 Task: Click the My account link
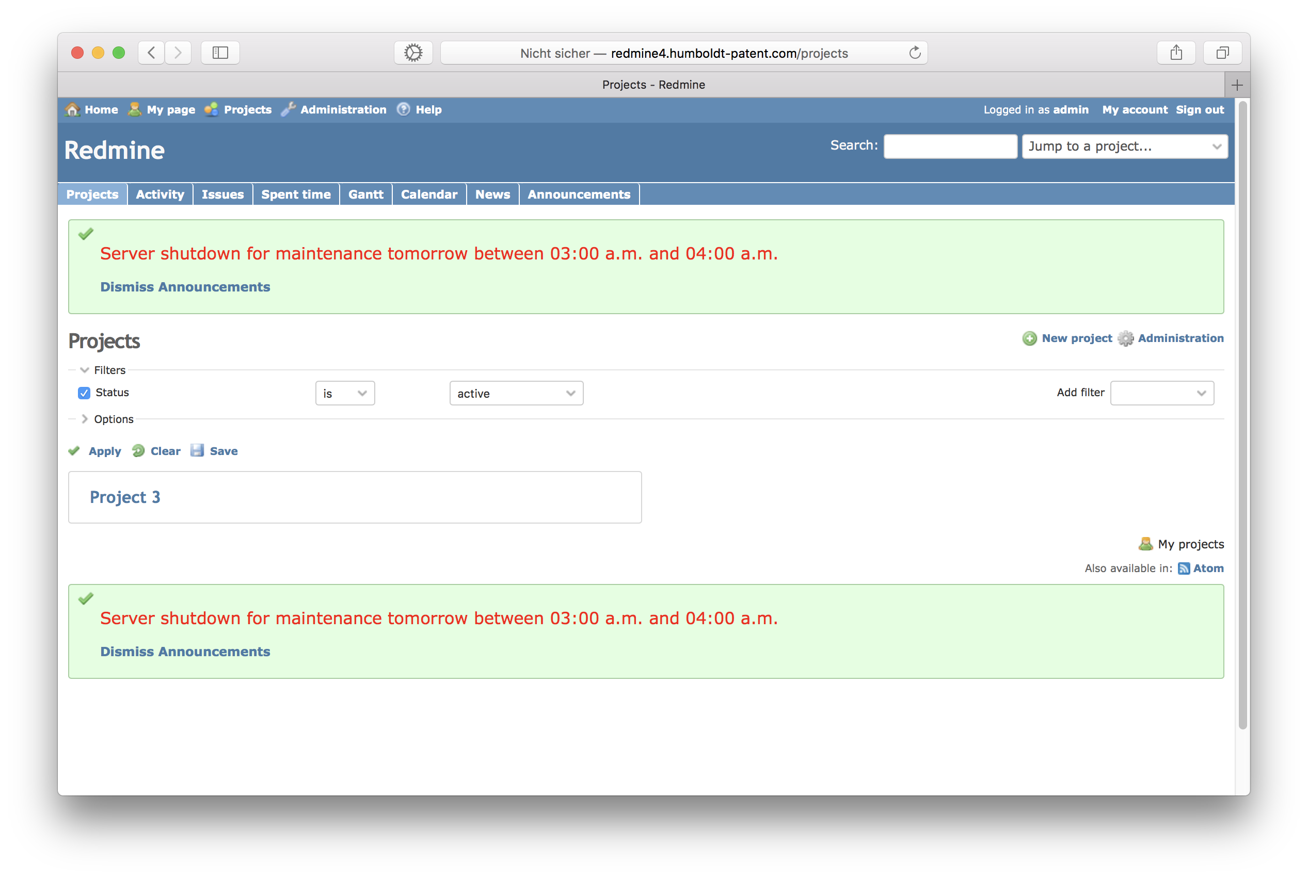click(1135, 110)
